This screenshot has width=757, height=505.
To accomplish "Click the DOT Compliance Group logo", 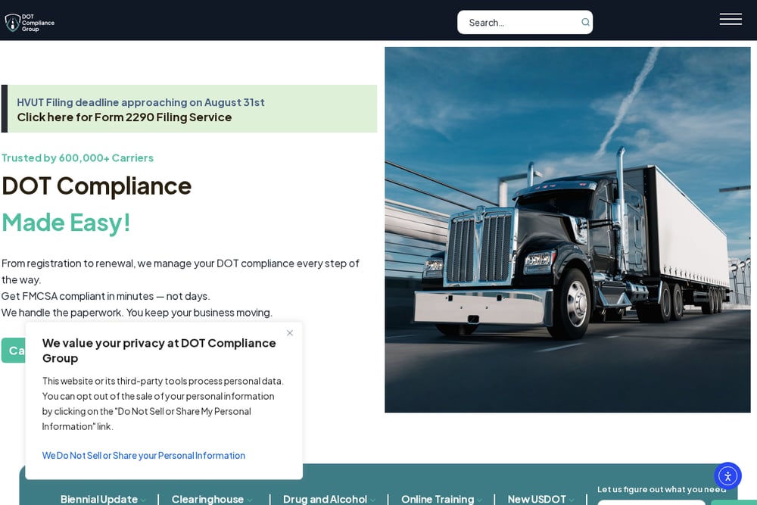I will coord(30,22).
